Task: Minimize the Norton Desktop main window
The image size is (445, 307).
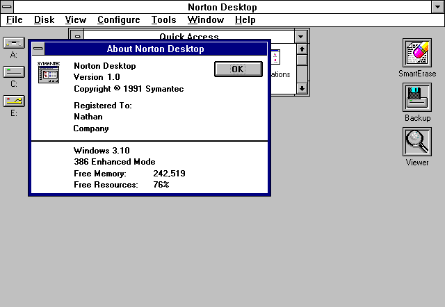Action: click(x=438, y=7)
